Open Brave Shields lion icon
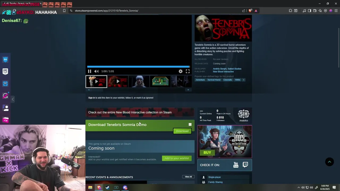The image size is (340, 191). point(250,11)
